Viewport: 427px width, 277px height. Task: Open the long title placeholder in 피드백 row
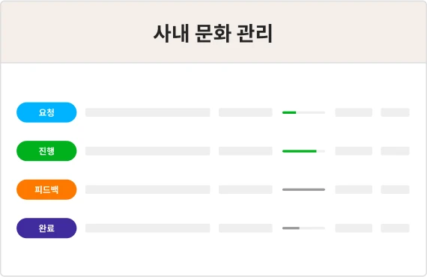coord(148,189)
